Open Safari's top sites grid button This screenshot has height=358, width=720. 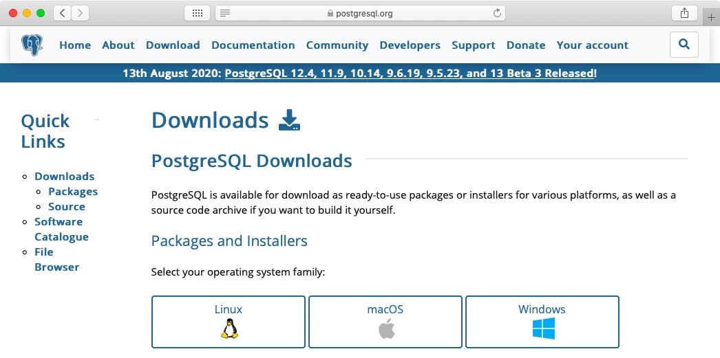(197, 13)
